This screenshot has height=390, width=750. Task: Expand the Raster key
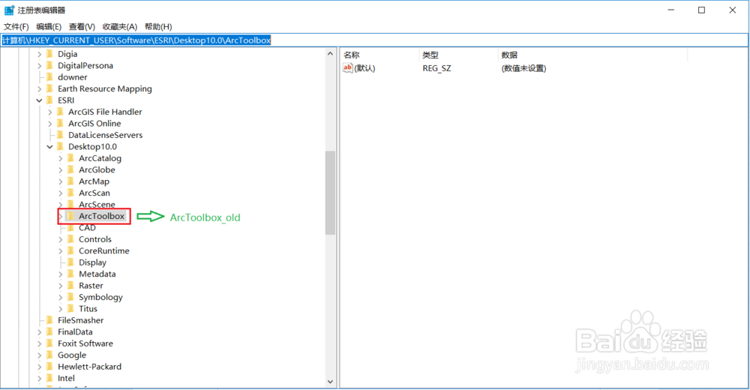[61, 286]
